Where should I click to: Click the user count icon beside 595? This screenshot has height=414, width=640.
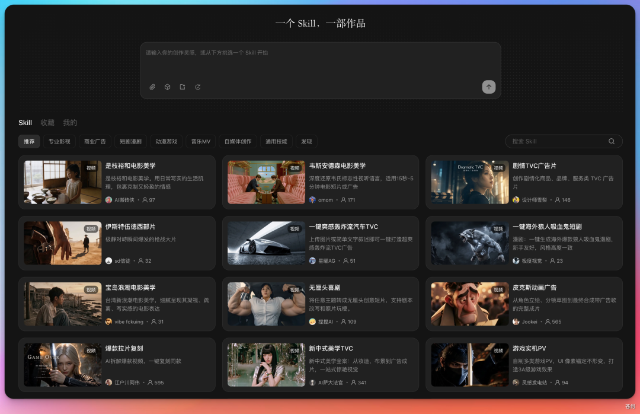coord(150,383)
